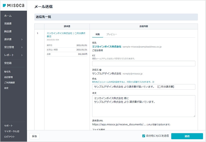Open 受注管理 menu item
The width and height of the screenshot is (206, 142).
click(9, 47)
